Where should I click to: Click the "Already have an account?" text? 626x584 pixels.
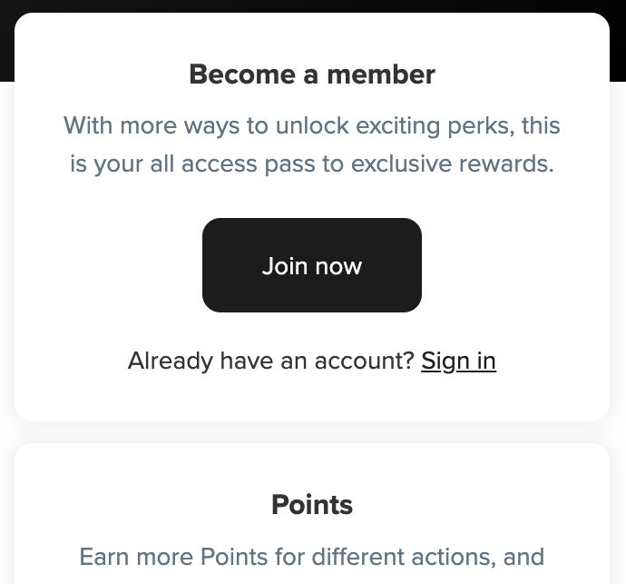tap(271, 361)
